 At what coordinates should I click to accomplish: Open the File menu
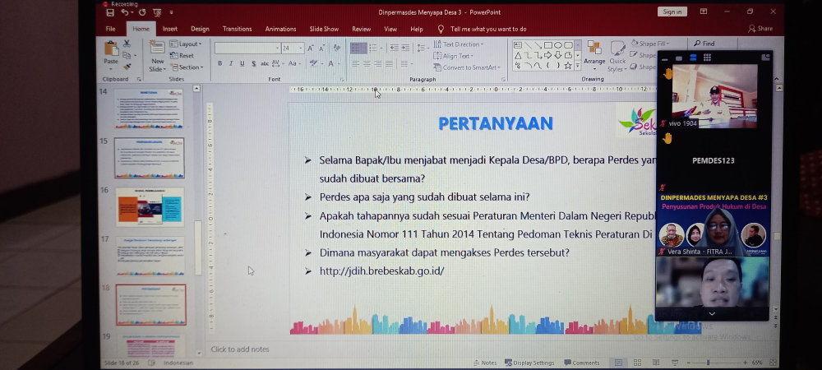tap(111, 29)
